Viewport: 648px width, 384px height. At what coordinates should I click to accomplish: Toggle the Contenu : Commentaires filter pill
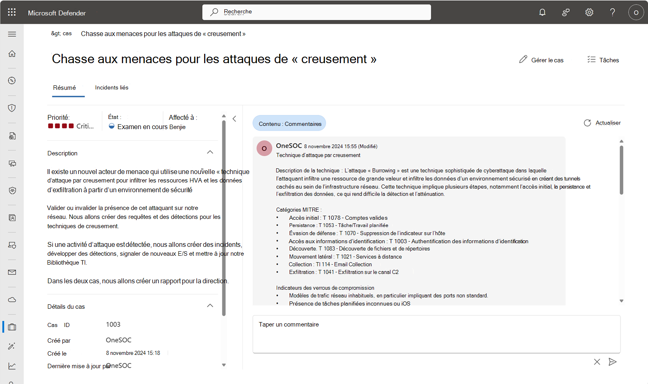(x=289, y=123)
